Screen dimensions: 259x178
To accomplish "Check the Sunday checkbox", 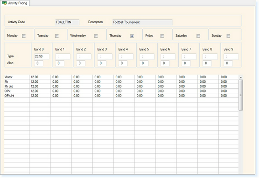I will pyautogui.click(x=228, y=36).
